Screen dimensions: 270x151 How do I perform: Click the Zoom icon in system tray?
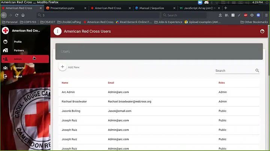click(x=200, y=2)
